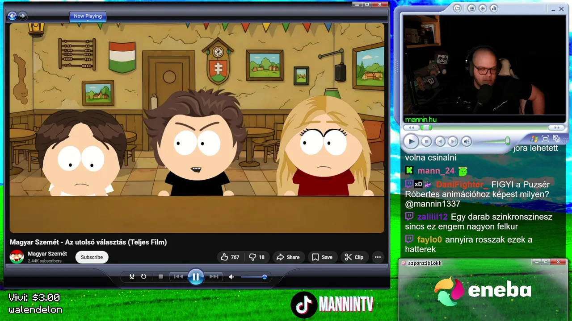This screenshot has height=321, width=572.
Task: Click chat username zaliiii12
Action: tap(433, 217)
